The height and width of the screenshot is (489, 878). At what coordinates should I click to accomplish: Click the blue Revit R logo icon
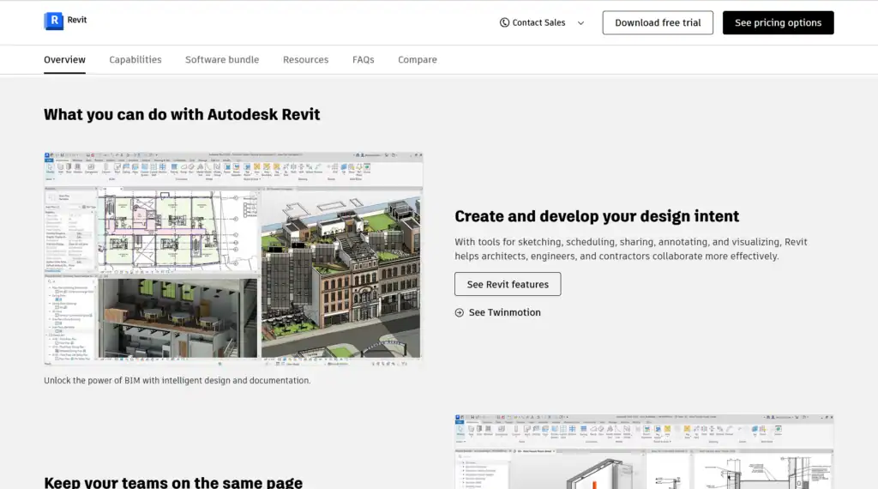pyautogui.click(x=54, y=21)
